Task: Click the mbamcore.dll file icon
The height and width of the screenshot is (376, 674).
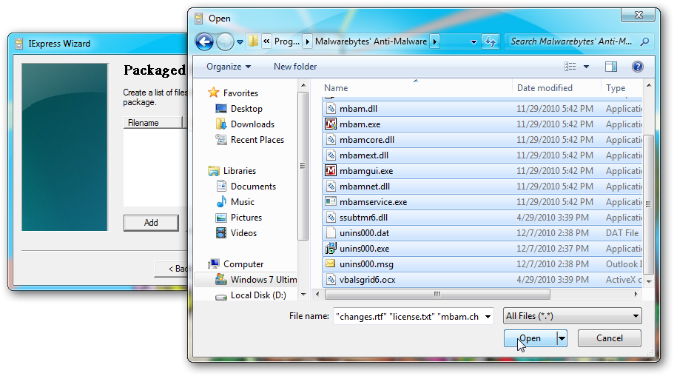Action: tap(330, 139)
